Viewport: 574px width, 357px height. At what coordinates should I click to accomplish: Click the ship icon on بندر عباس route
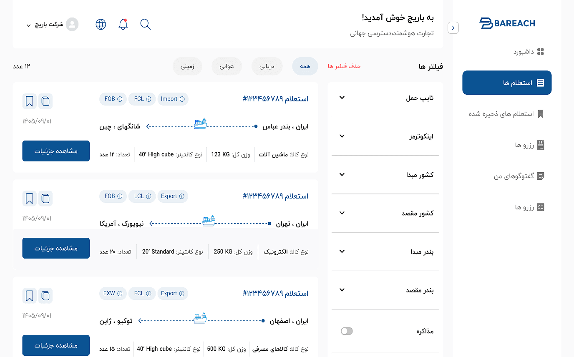tap(201, 123)
